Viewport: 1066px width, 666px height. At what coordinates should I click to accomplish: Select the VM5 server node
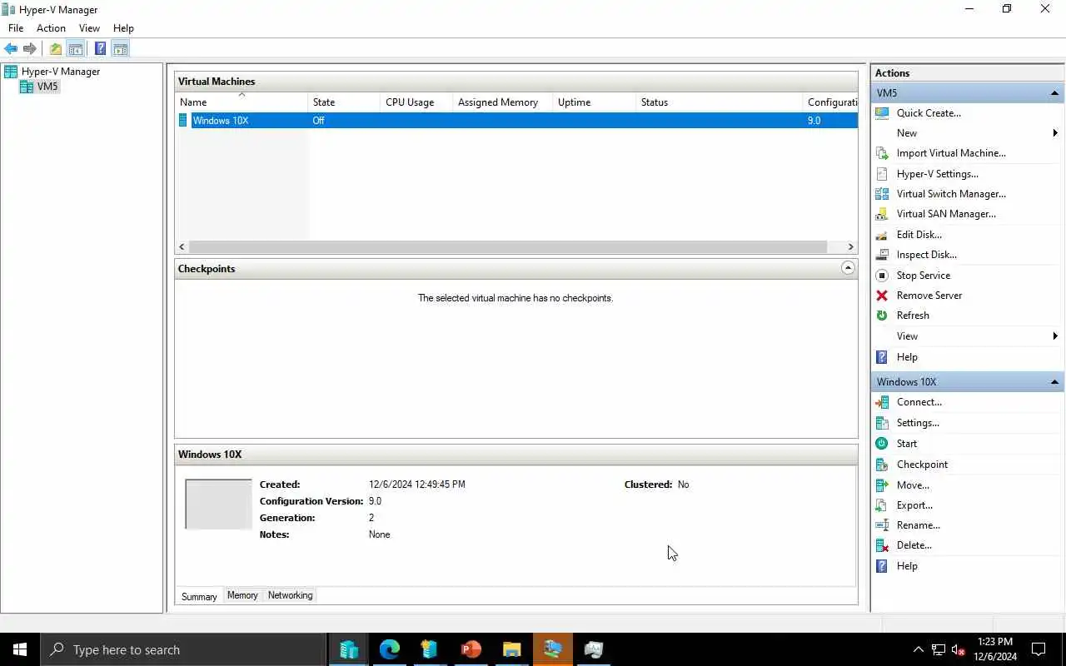pyautogui.click(x=40, y=87)
